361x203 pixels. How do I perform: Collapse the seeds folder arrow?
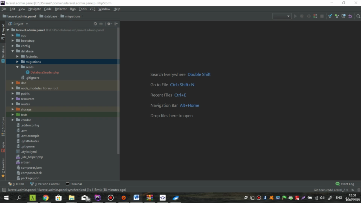click(x=17, y=67)
